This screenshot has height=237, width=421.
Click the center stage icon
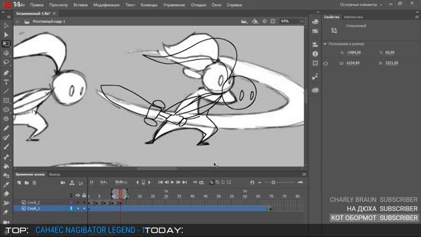point(264,21)
